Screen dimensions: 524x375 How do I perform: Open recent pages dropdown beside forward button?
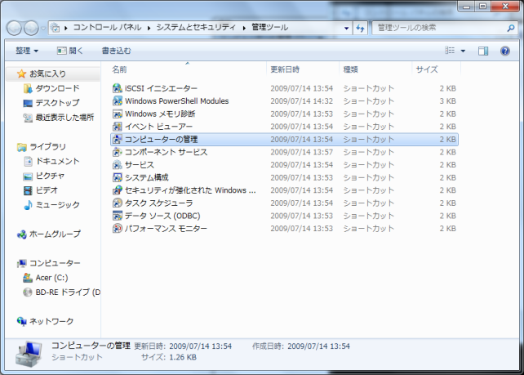click(43, 28)
